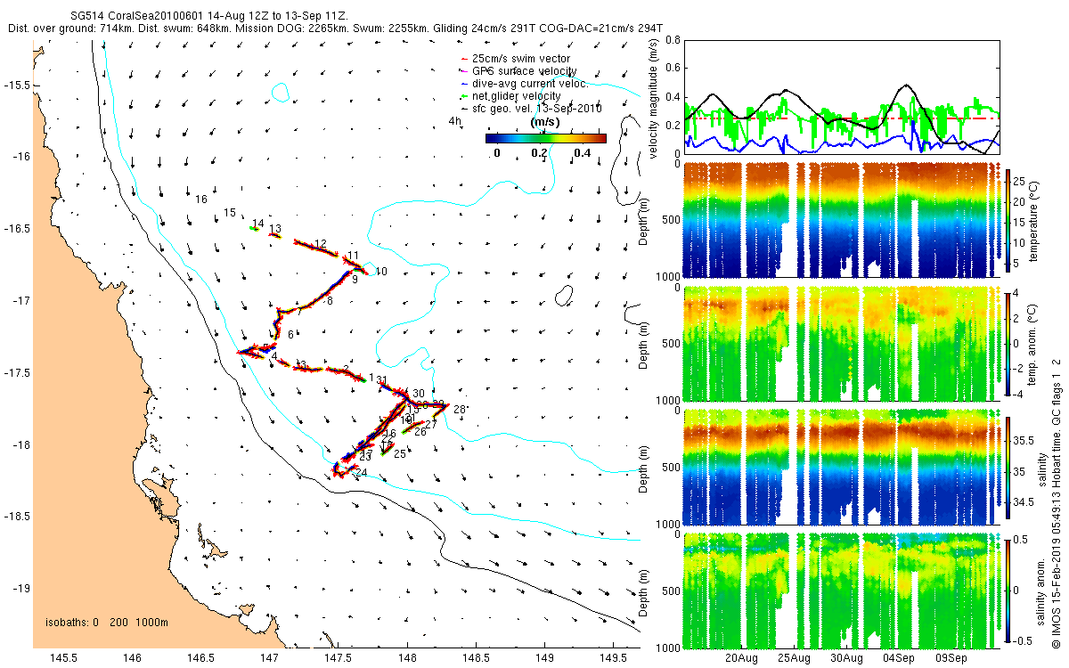Click the salinity anomaly depth section panel

(x=841, y=590)
